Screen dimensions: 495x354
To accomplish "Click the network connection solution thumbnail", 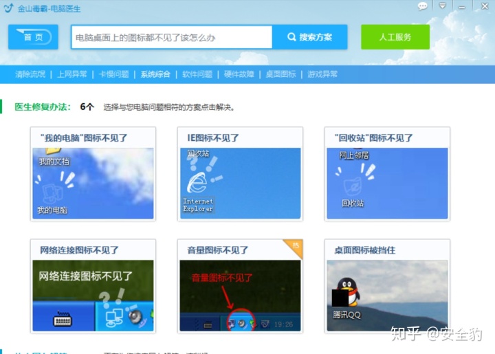I will 93,296.
